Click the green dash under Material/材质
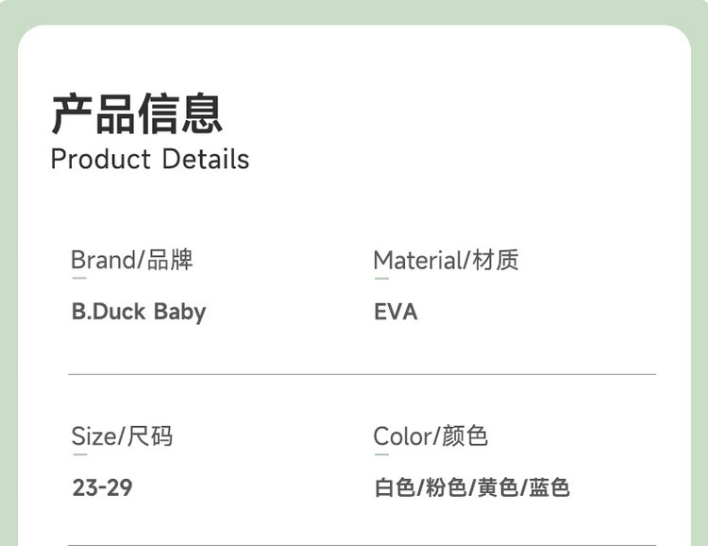Screen dimensions: 708x546 (381, 279)
